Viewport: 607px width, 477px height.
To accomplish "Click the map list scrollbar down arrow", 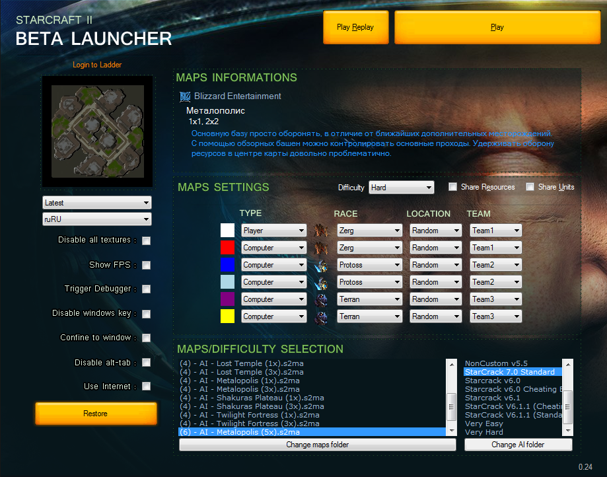I will pyautogui.click(x=451, y=431).
